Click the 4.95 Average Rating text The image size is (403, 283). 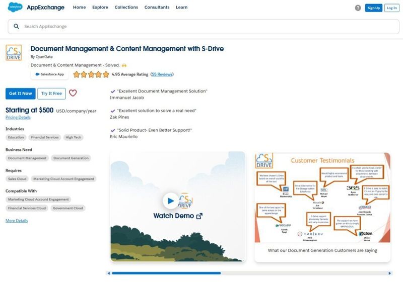(130, 74)
